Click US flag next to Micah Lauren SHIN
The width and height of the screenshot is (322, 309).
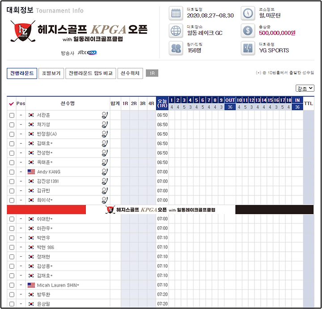(31, 285)
